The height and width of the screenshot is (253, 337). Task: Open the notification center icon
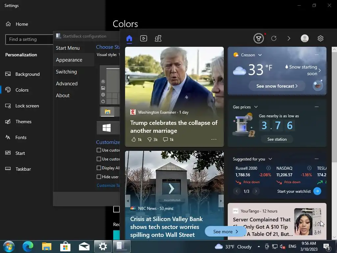(x=327, y=247)
